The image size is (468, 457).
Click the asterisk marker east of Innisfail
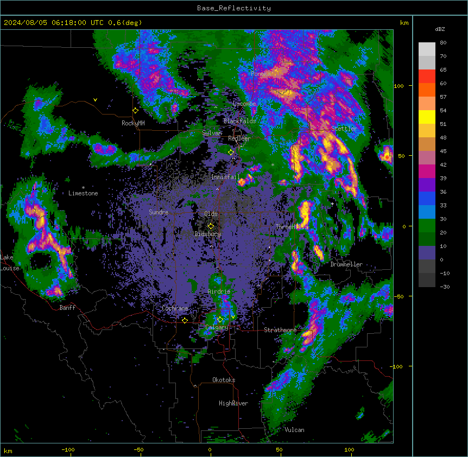click(273, 164)
